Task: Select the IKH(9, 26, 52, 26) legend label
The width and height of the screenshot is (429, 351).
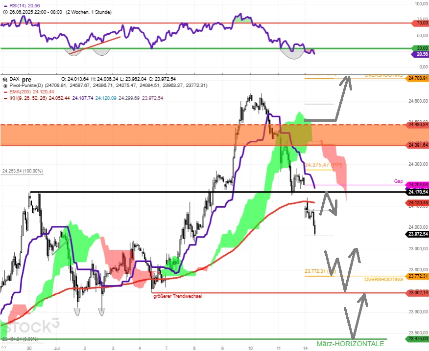Action: [x=28, y=98]
